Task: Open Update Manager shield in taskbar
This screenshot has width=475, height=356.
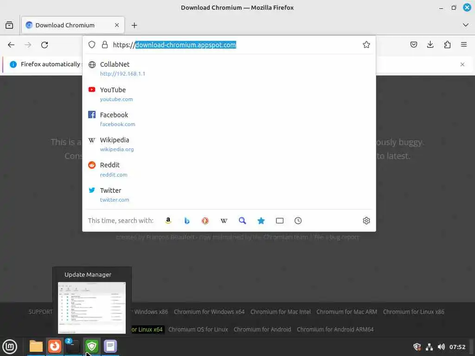Action: [92, 346]
